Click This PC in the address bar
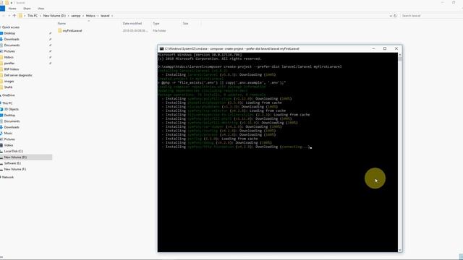This screenshot has height=260, width=463. click(33, 16)
